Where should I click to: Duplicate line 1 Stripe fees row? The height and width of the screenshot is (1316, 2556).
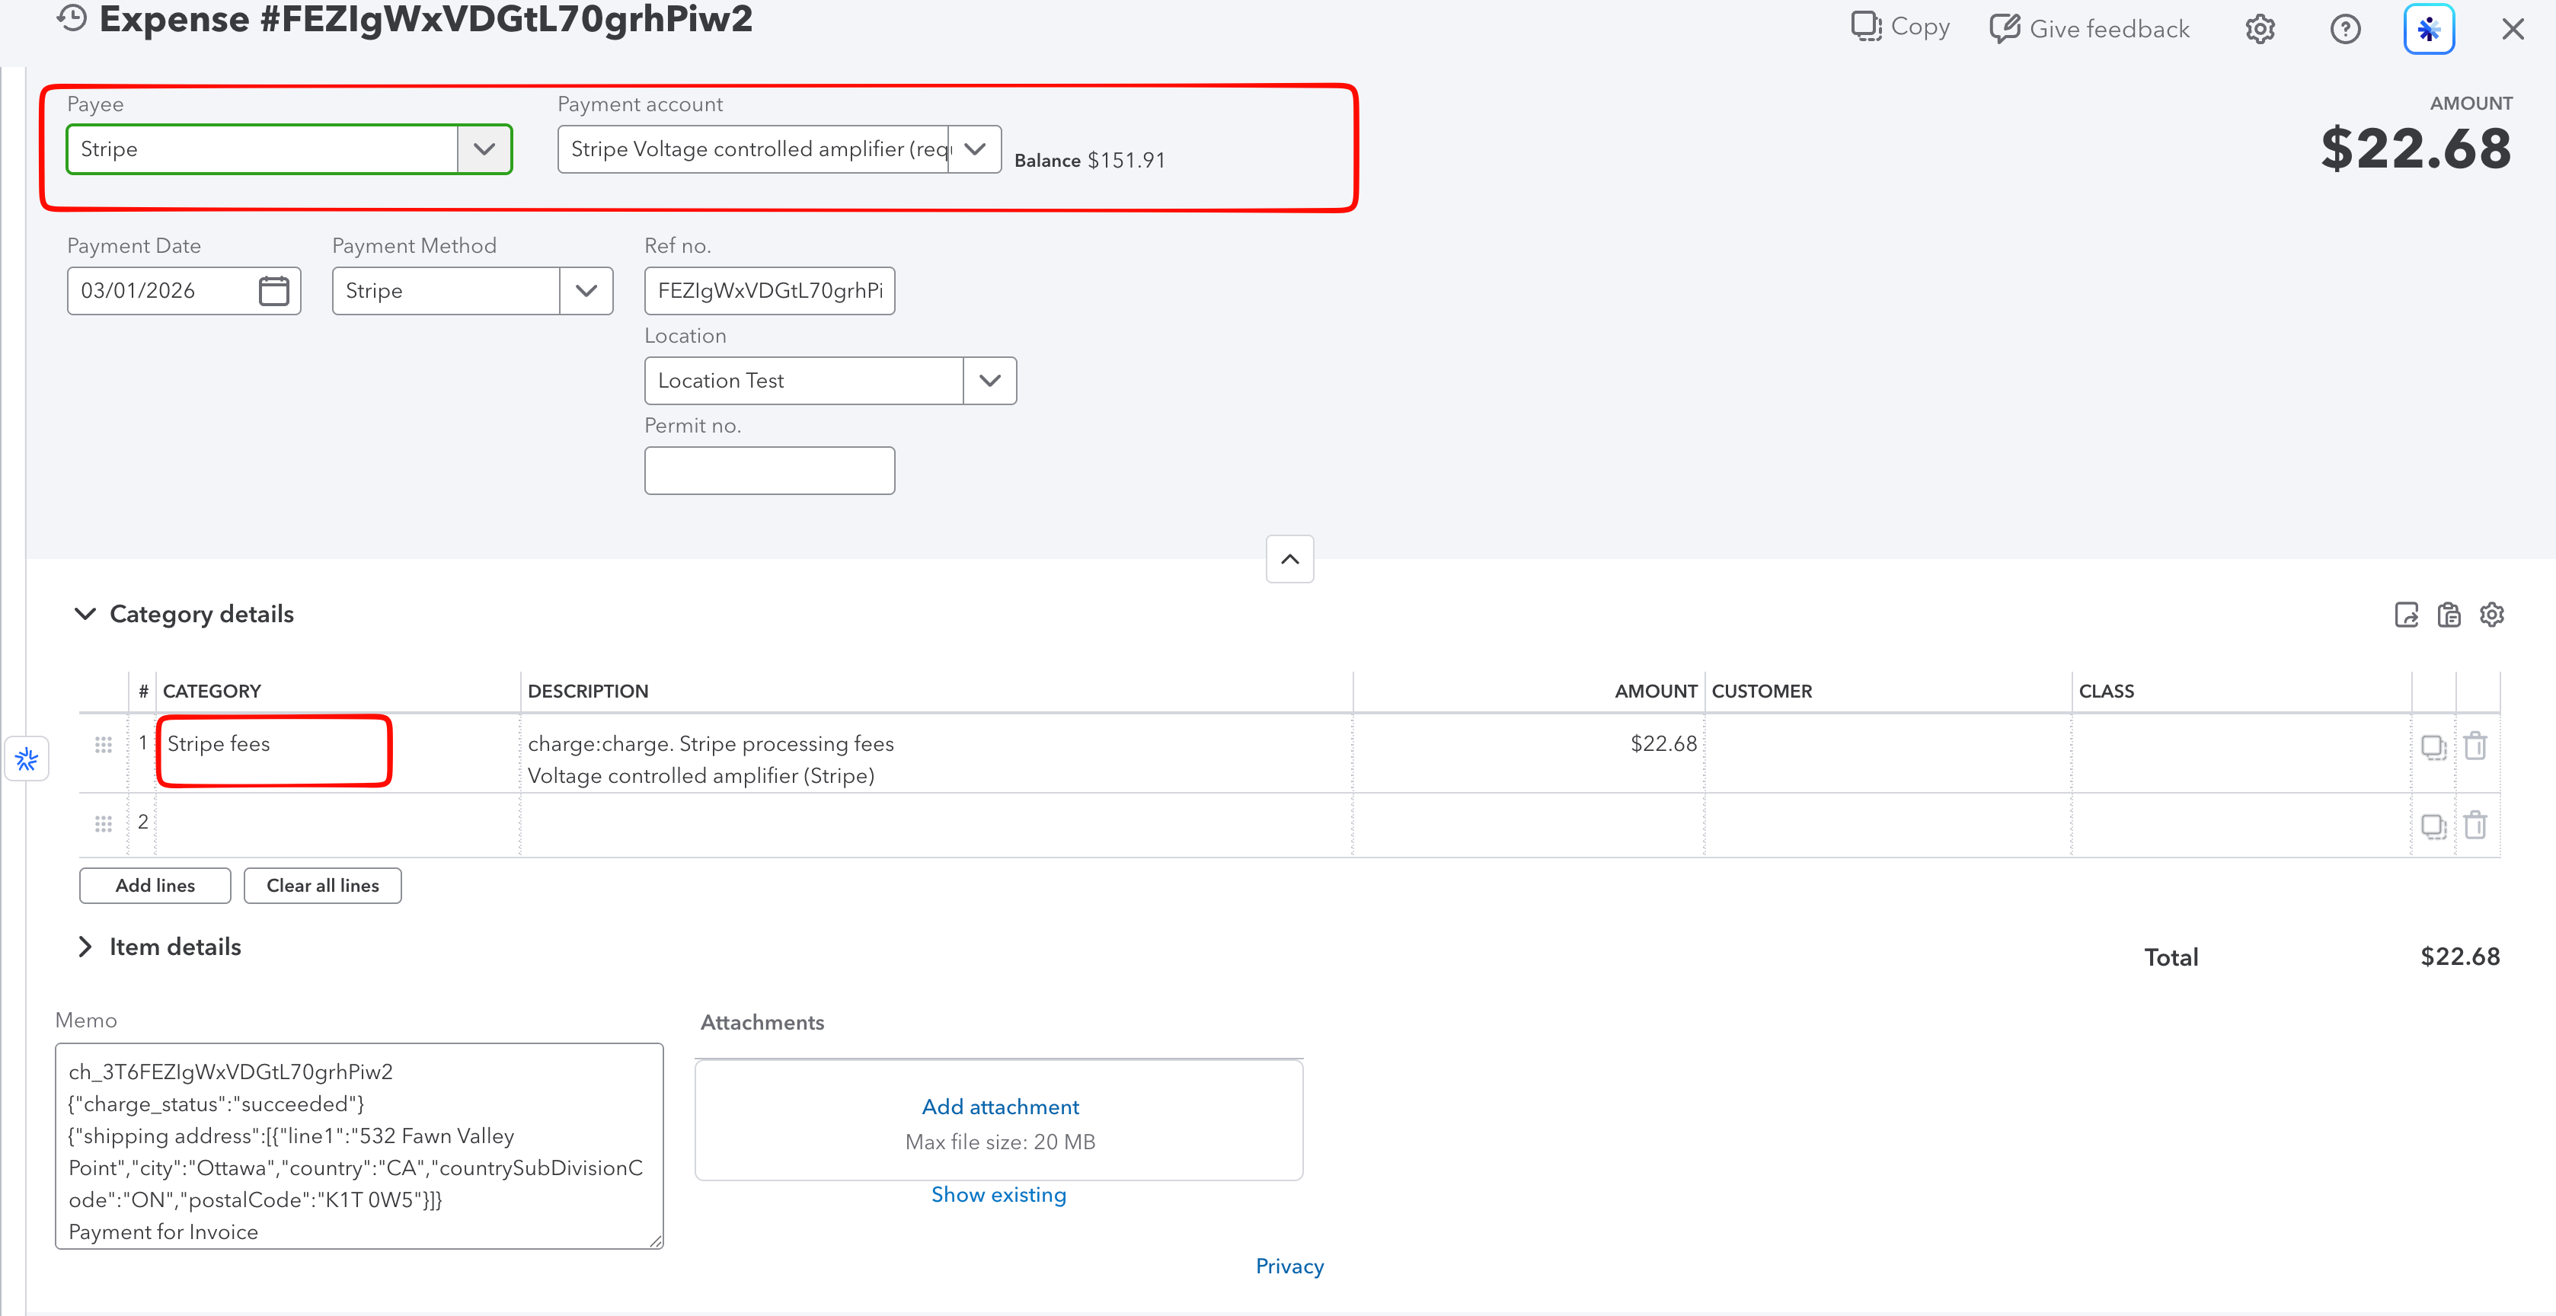pos(2433,746)
